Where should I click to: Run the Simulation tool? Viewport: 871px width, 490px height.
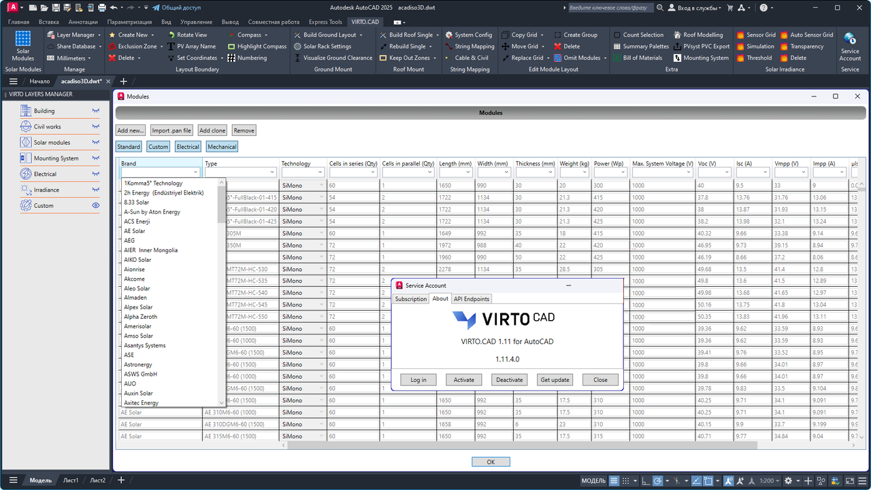(x=755, y=46)
